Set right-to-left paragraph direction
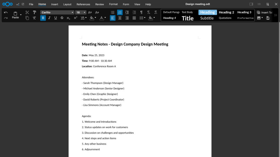The image size is (280, 157). coord(156,12)
